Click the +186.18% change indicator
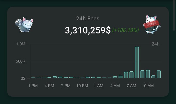The image size is (176, 104). pos(126,30)
